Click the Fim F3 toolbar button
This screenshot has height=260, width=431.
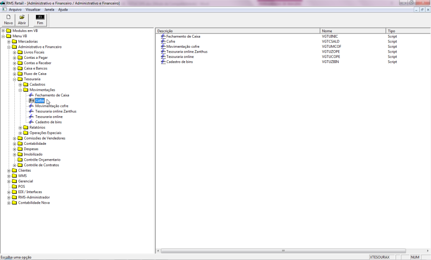pos(40,20)
